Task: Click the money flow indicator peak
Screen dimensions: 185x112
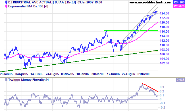Action: [x=142, y=84]
